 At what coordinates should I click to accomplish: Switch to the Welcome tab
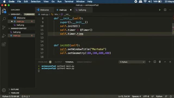(x=44, y=10)
